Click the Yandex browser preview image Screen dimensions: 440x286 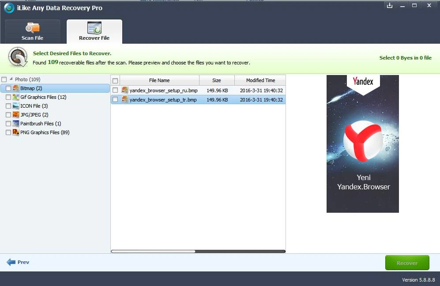(363, 144)
